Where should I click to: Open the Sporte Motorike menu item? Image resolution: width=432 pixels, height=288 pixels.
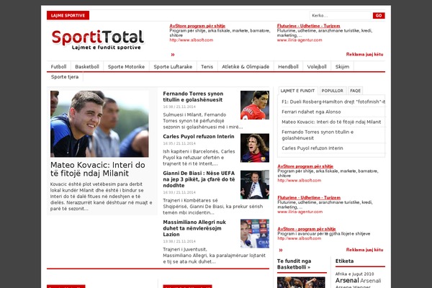(x=126, y=67)
